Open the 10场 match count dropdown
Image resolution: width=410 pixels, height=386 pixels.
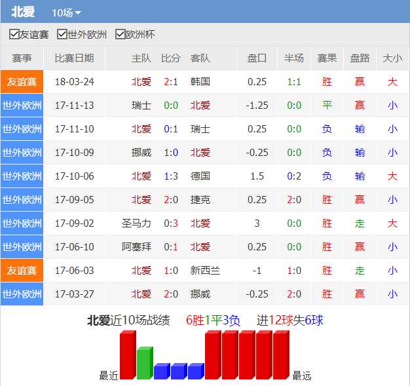pos(66,13)
